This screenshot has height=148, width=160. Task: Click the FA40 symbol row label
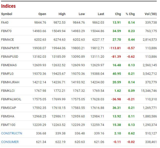point(5,22)
